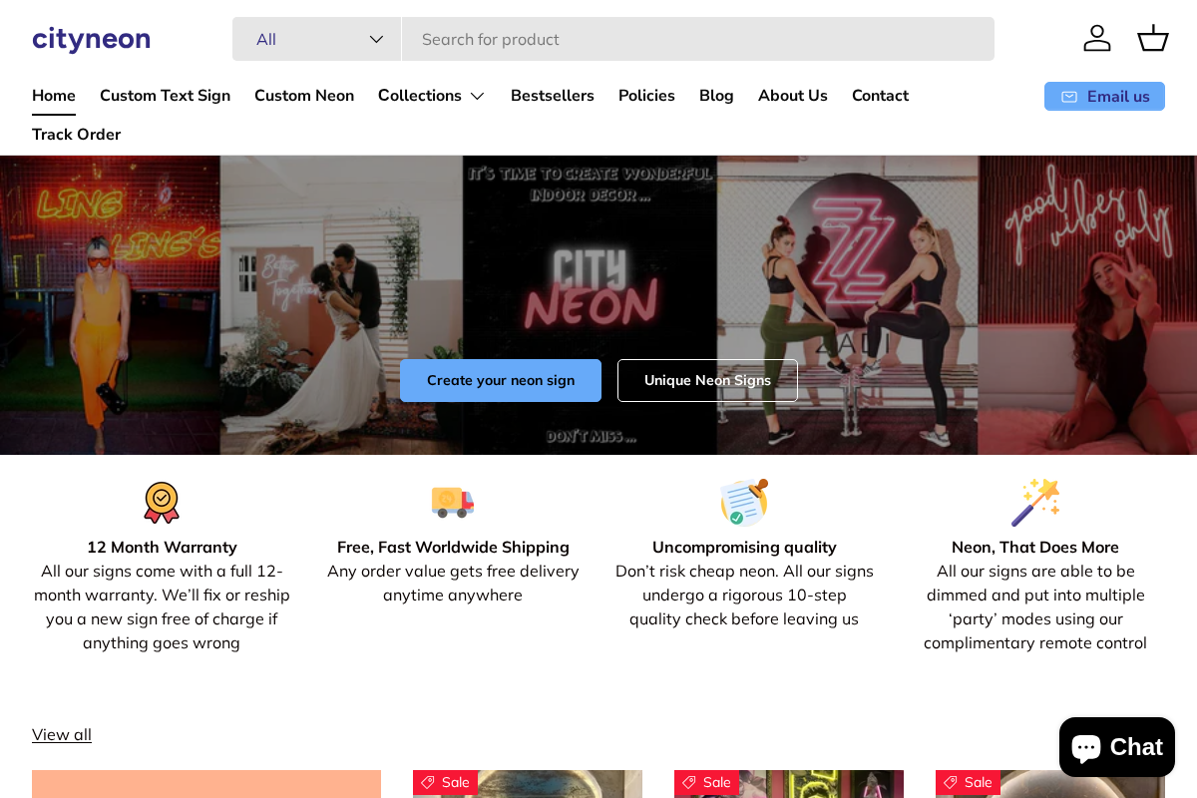Click the cityneon logo
The image size is (1197, 798).
pyautogui.click(x=91, y=39)
